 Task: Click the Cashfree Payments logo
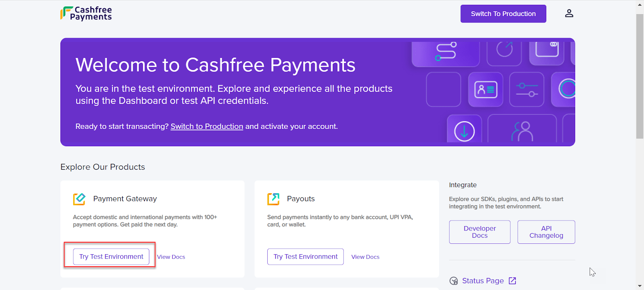point(86,13)
